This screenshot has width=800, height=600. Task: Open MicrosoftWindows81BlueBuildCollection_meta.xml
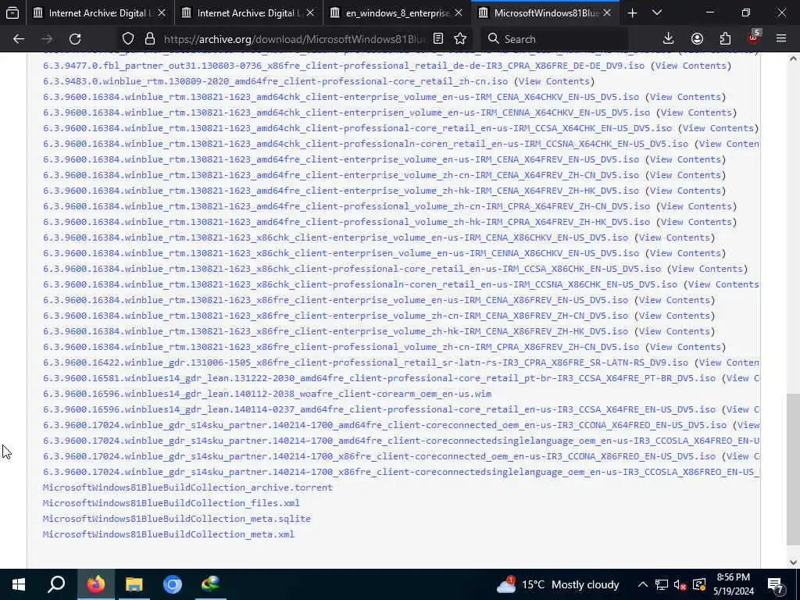click(169, 534)
